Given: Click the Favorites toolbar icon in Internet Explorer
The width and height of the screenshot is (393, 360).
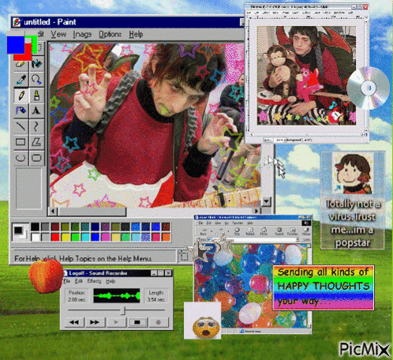Looking at the screenshot, I should (x=292, y=231).
